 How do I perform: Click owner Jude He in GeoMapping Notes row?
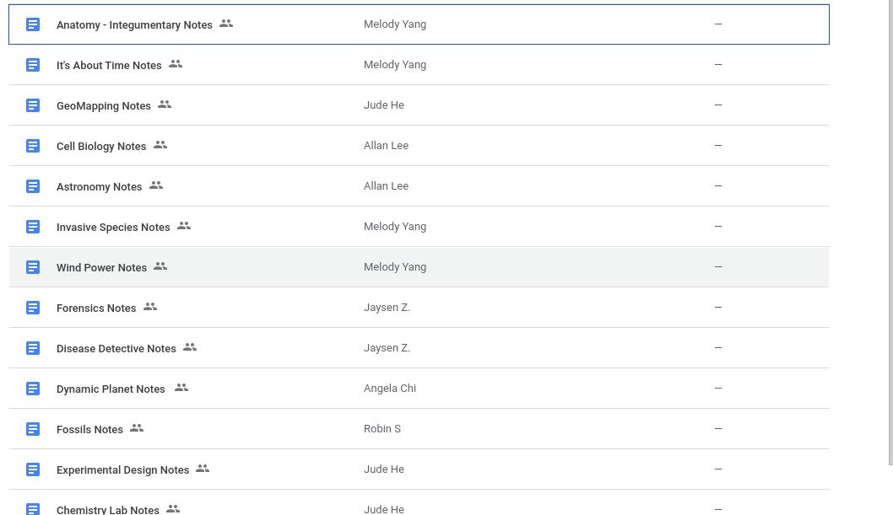[384, 105]
